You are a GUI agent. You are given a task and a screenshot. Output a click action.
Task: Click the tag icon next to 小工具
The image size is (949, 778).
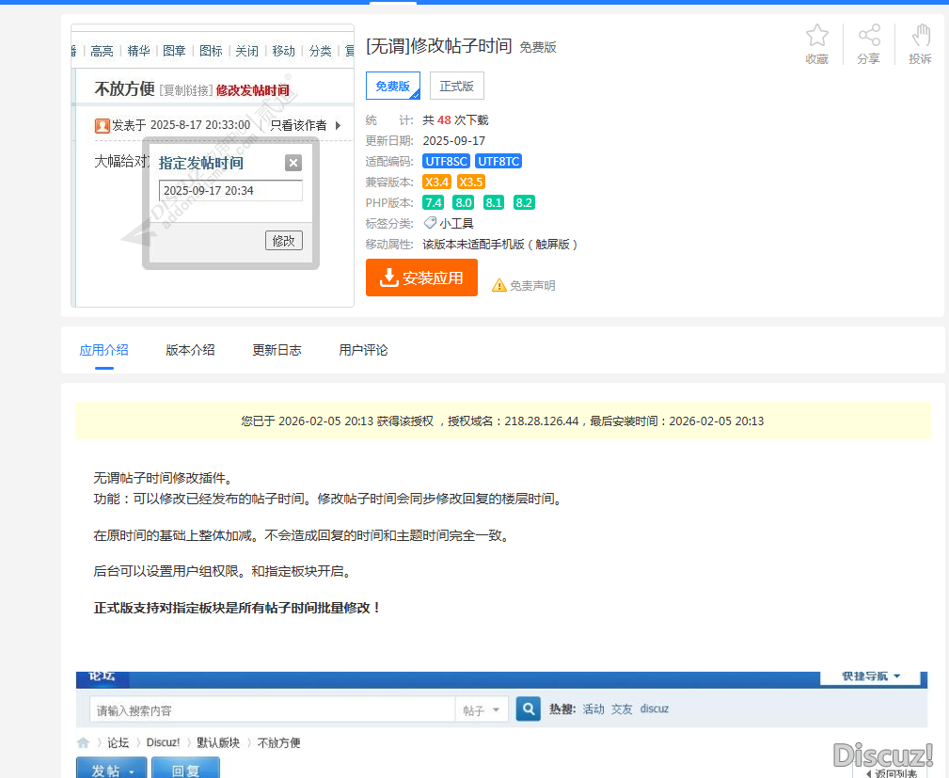click(x=430, y=223)
